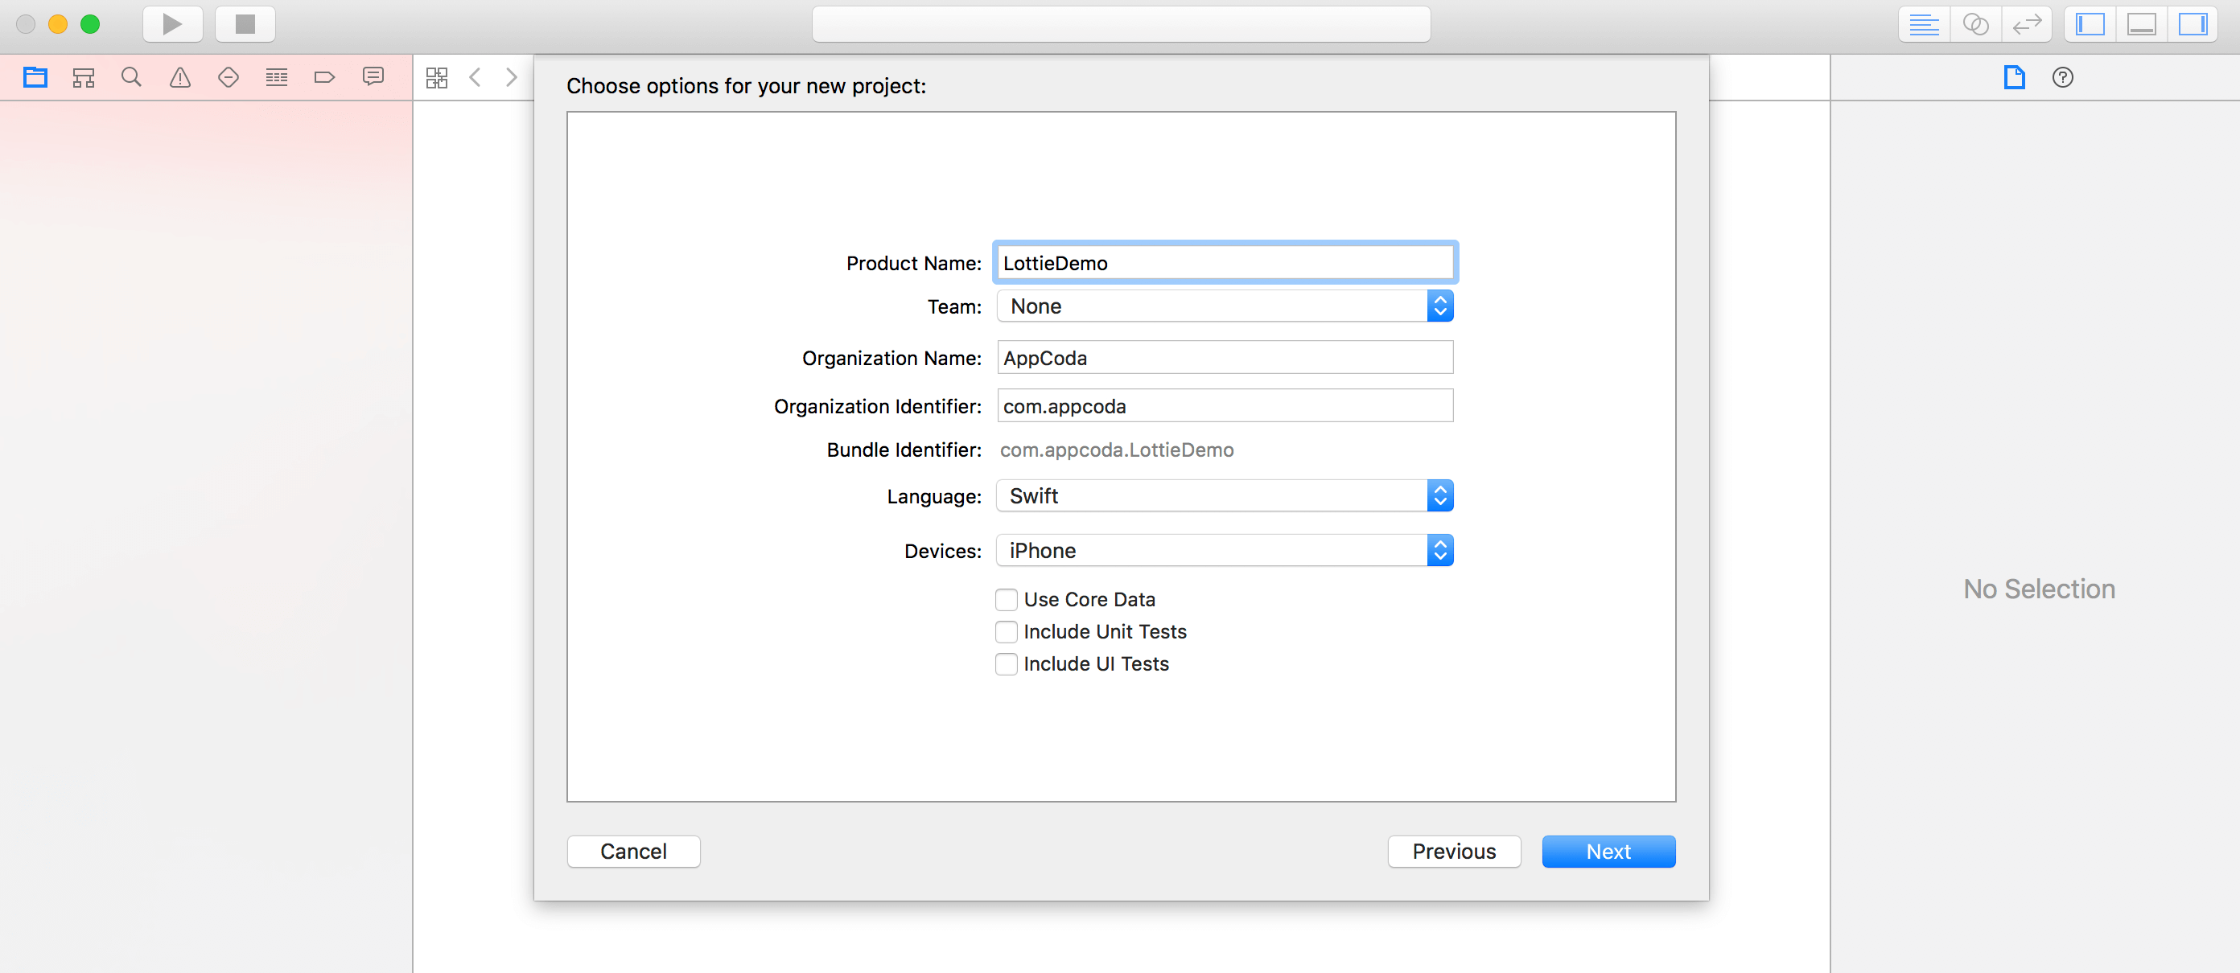This screenshot has height=973, width=2240.
Task: Open Quick Help with the question mark icon
Action: (2063, 77)
